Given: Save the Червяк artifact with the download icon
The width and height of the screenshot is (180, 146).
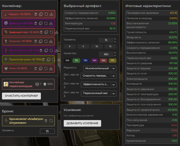Looking at the screenshot, I should 51,14.
